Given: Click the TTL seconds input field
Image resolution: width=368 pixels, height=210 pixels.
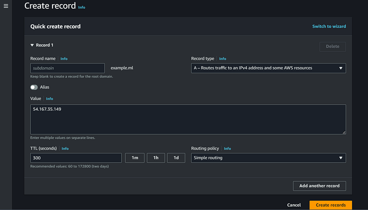Looking at the screenshot, I should (76, 158).
